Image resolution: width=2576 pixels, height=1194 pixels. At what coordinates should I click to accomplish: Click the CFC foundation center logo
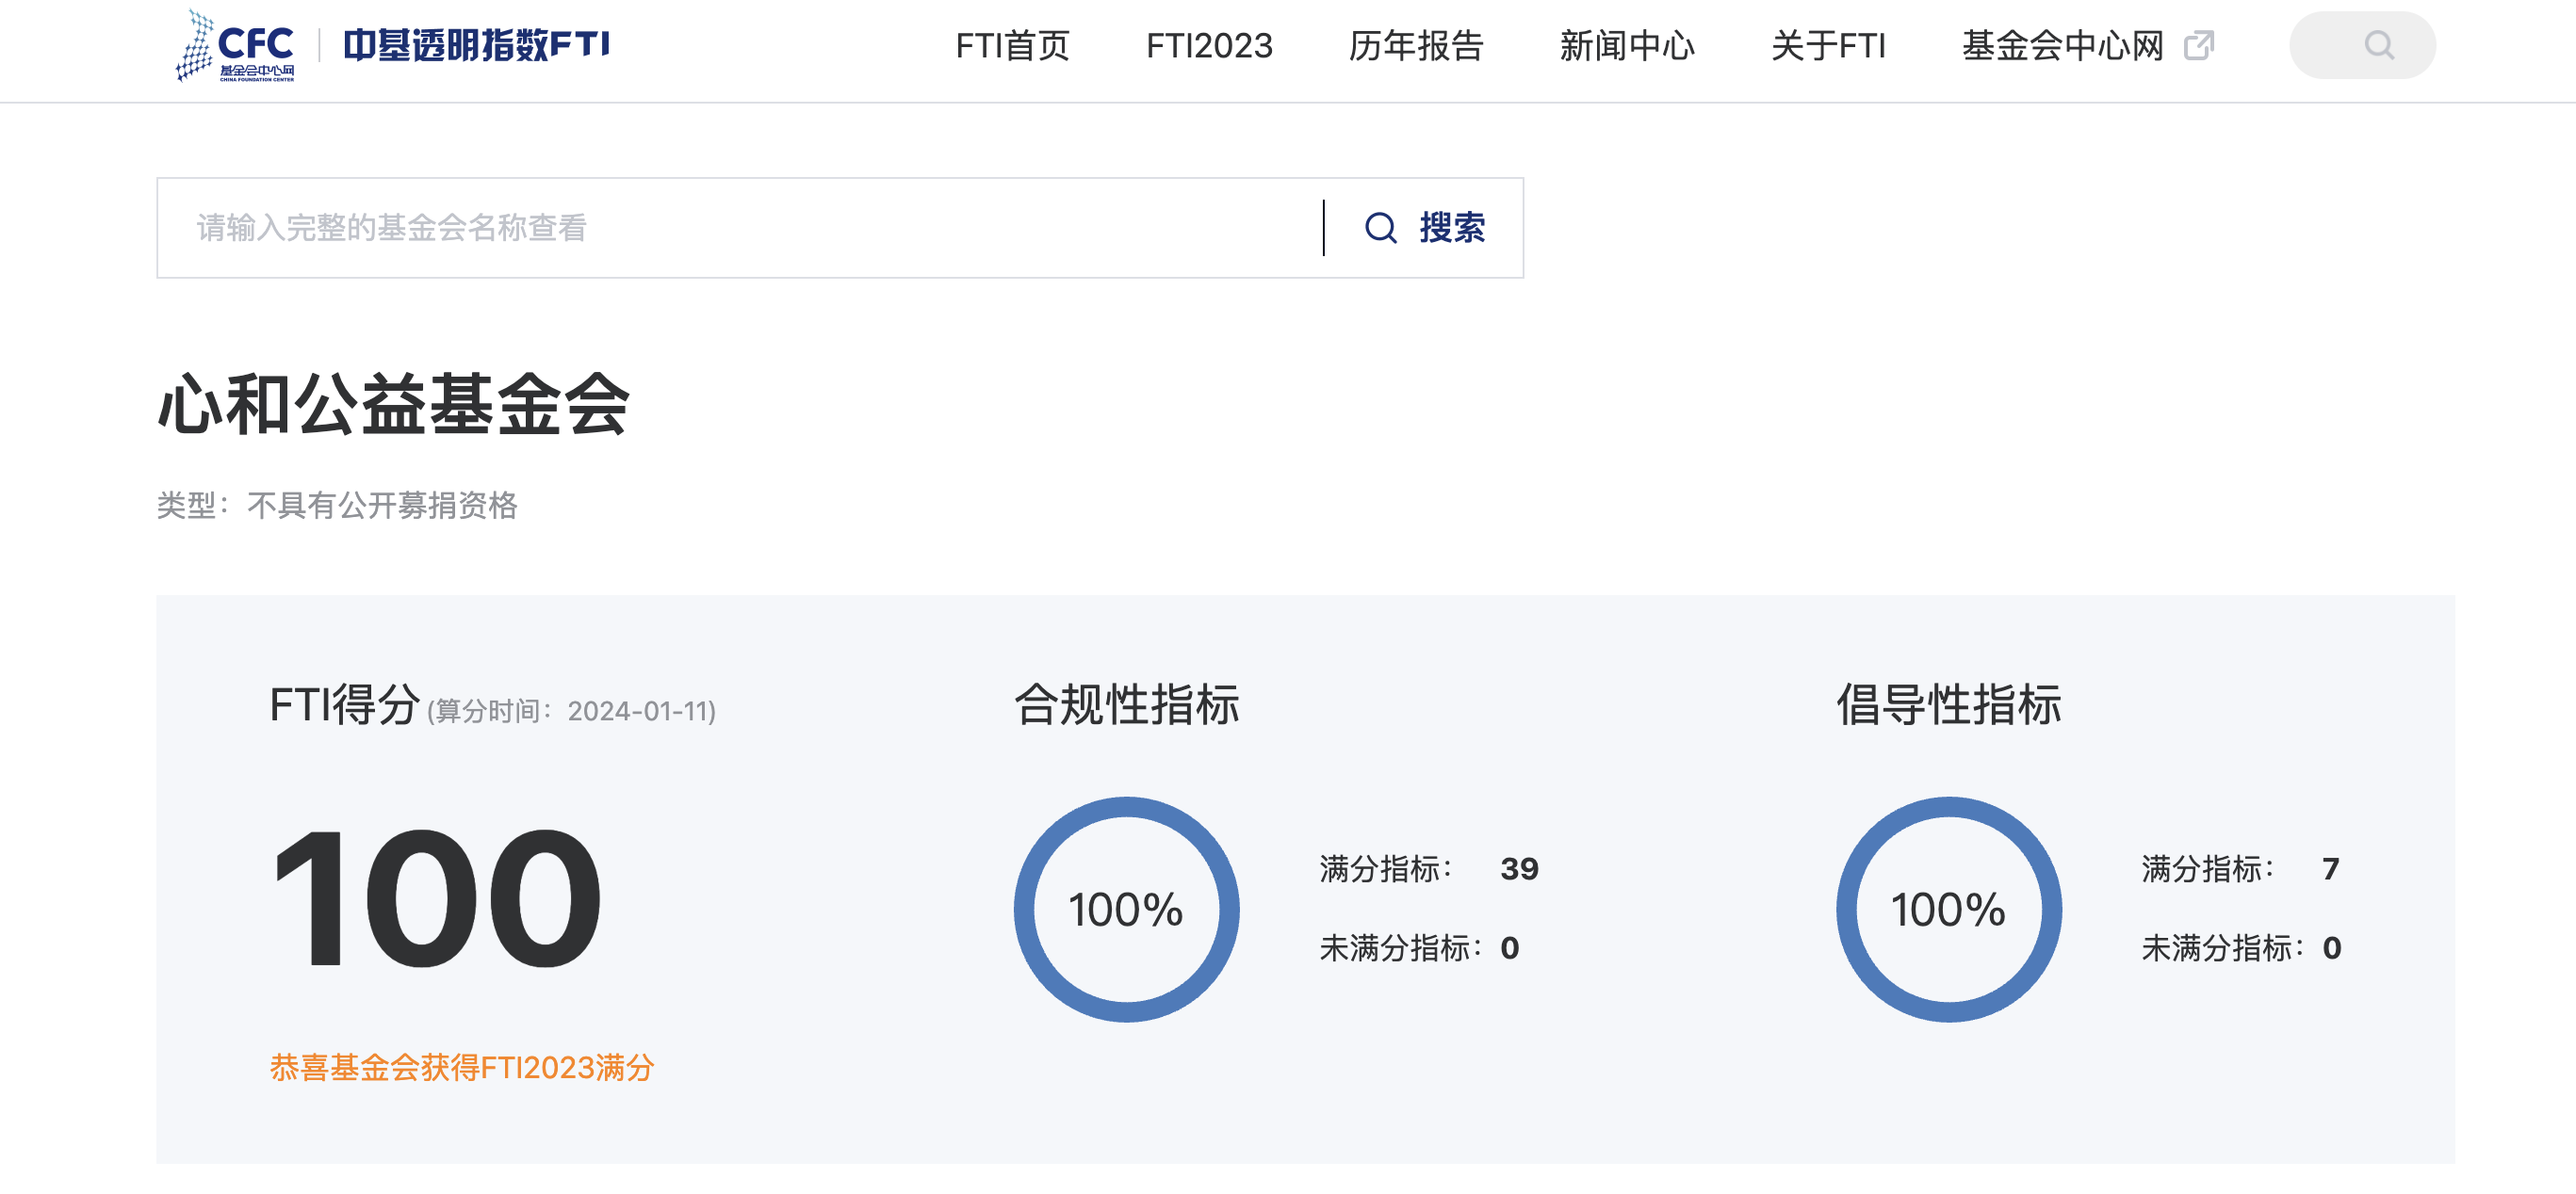(x=235, y=46)
